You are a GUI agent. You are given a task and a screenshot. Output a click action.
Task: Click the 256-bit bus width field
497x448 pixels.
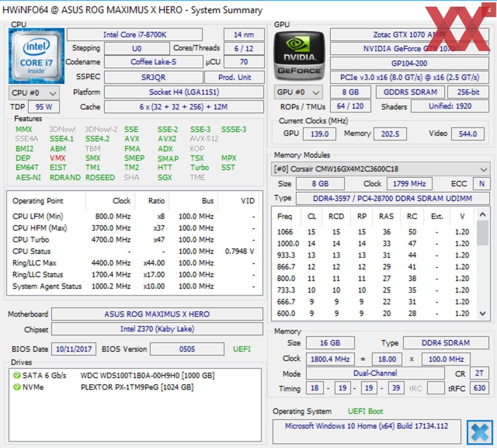[x=468, y=92]
